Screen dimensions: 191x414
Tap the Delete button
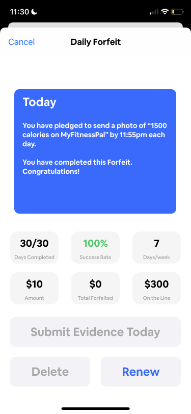click(50, 372)
